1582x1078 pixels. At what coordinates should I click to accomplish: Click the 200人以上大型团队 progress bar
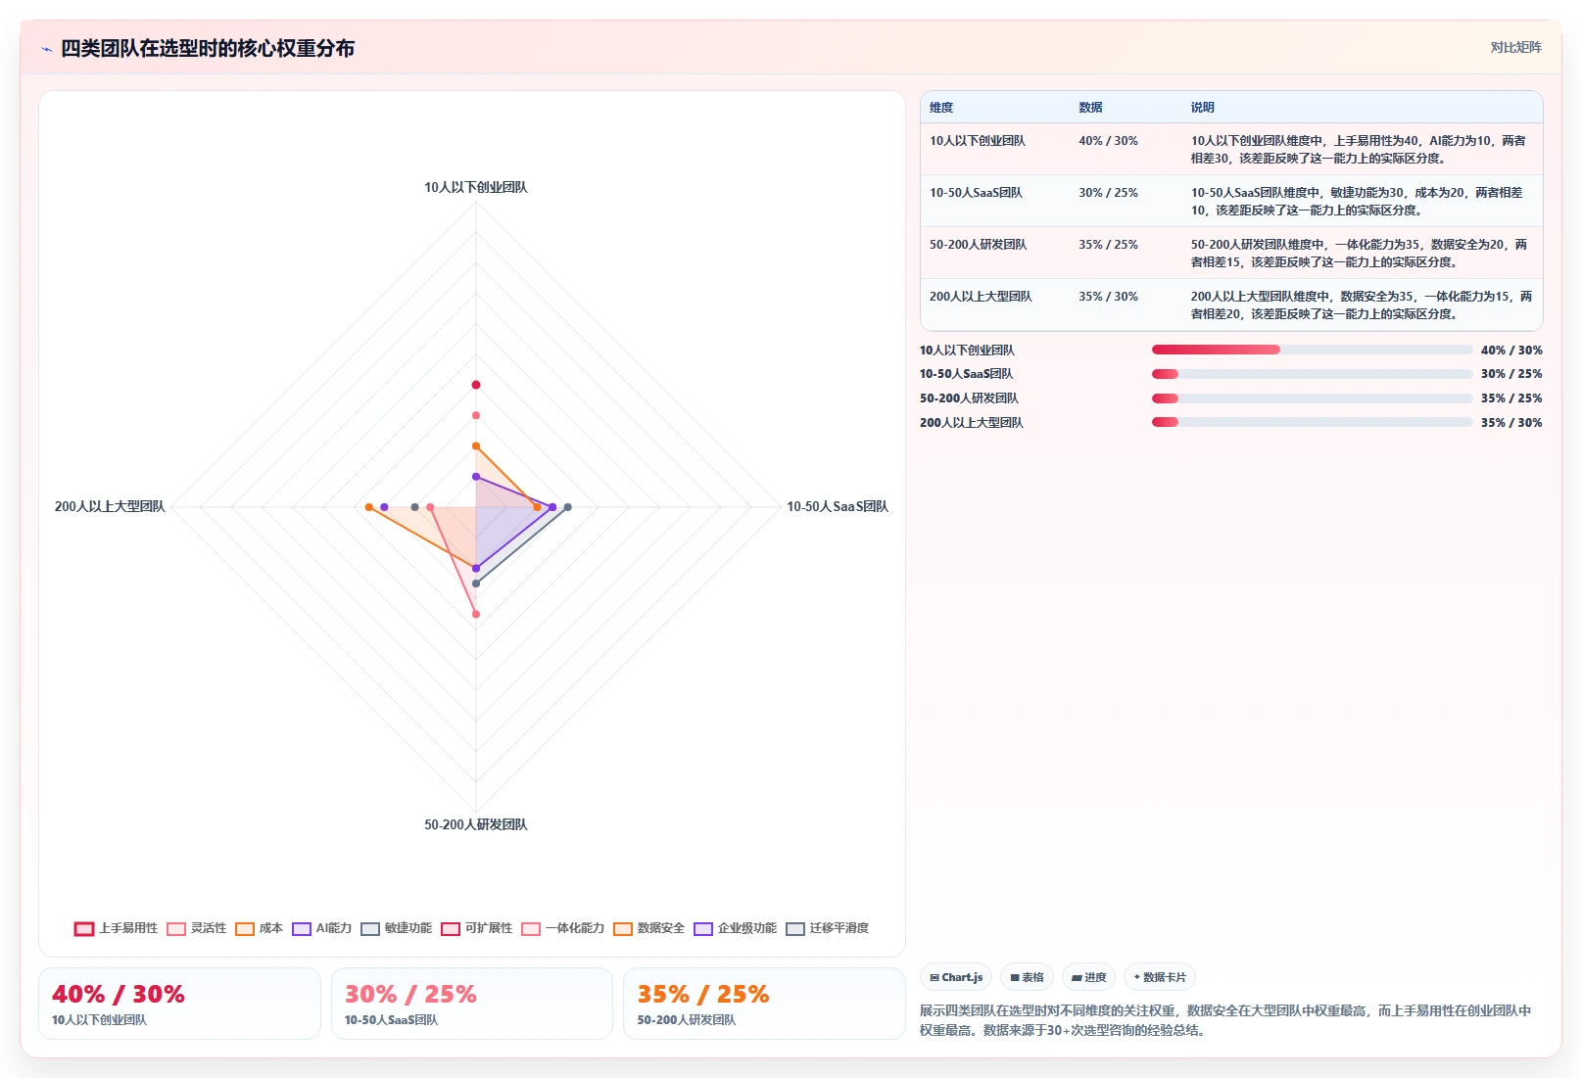click(1312, 422)
